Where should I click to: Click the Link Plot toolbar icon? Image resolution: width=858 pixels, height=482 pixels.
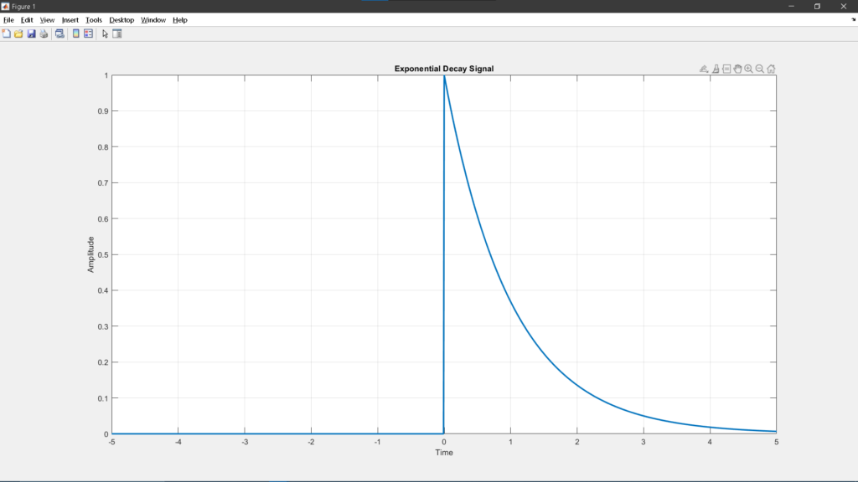[x=59, y=34]
